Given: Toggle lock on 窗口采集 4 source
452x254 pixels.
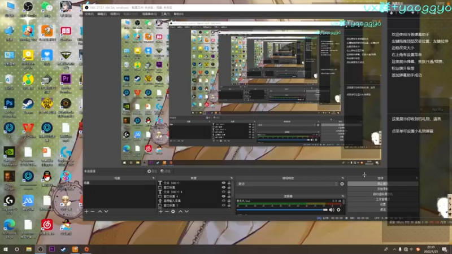Looking at the screenshot, I should click(229, 196).
